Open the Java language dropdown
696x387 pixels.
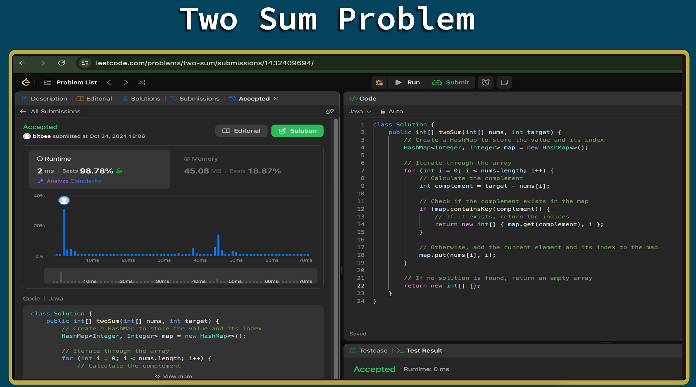coord(360,111)
